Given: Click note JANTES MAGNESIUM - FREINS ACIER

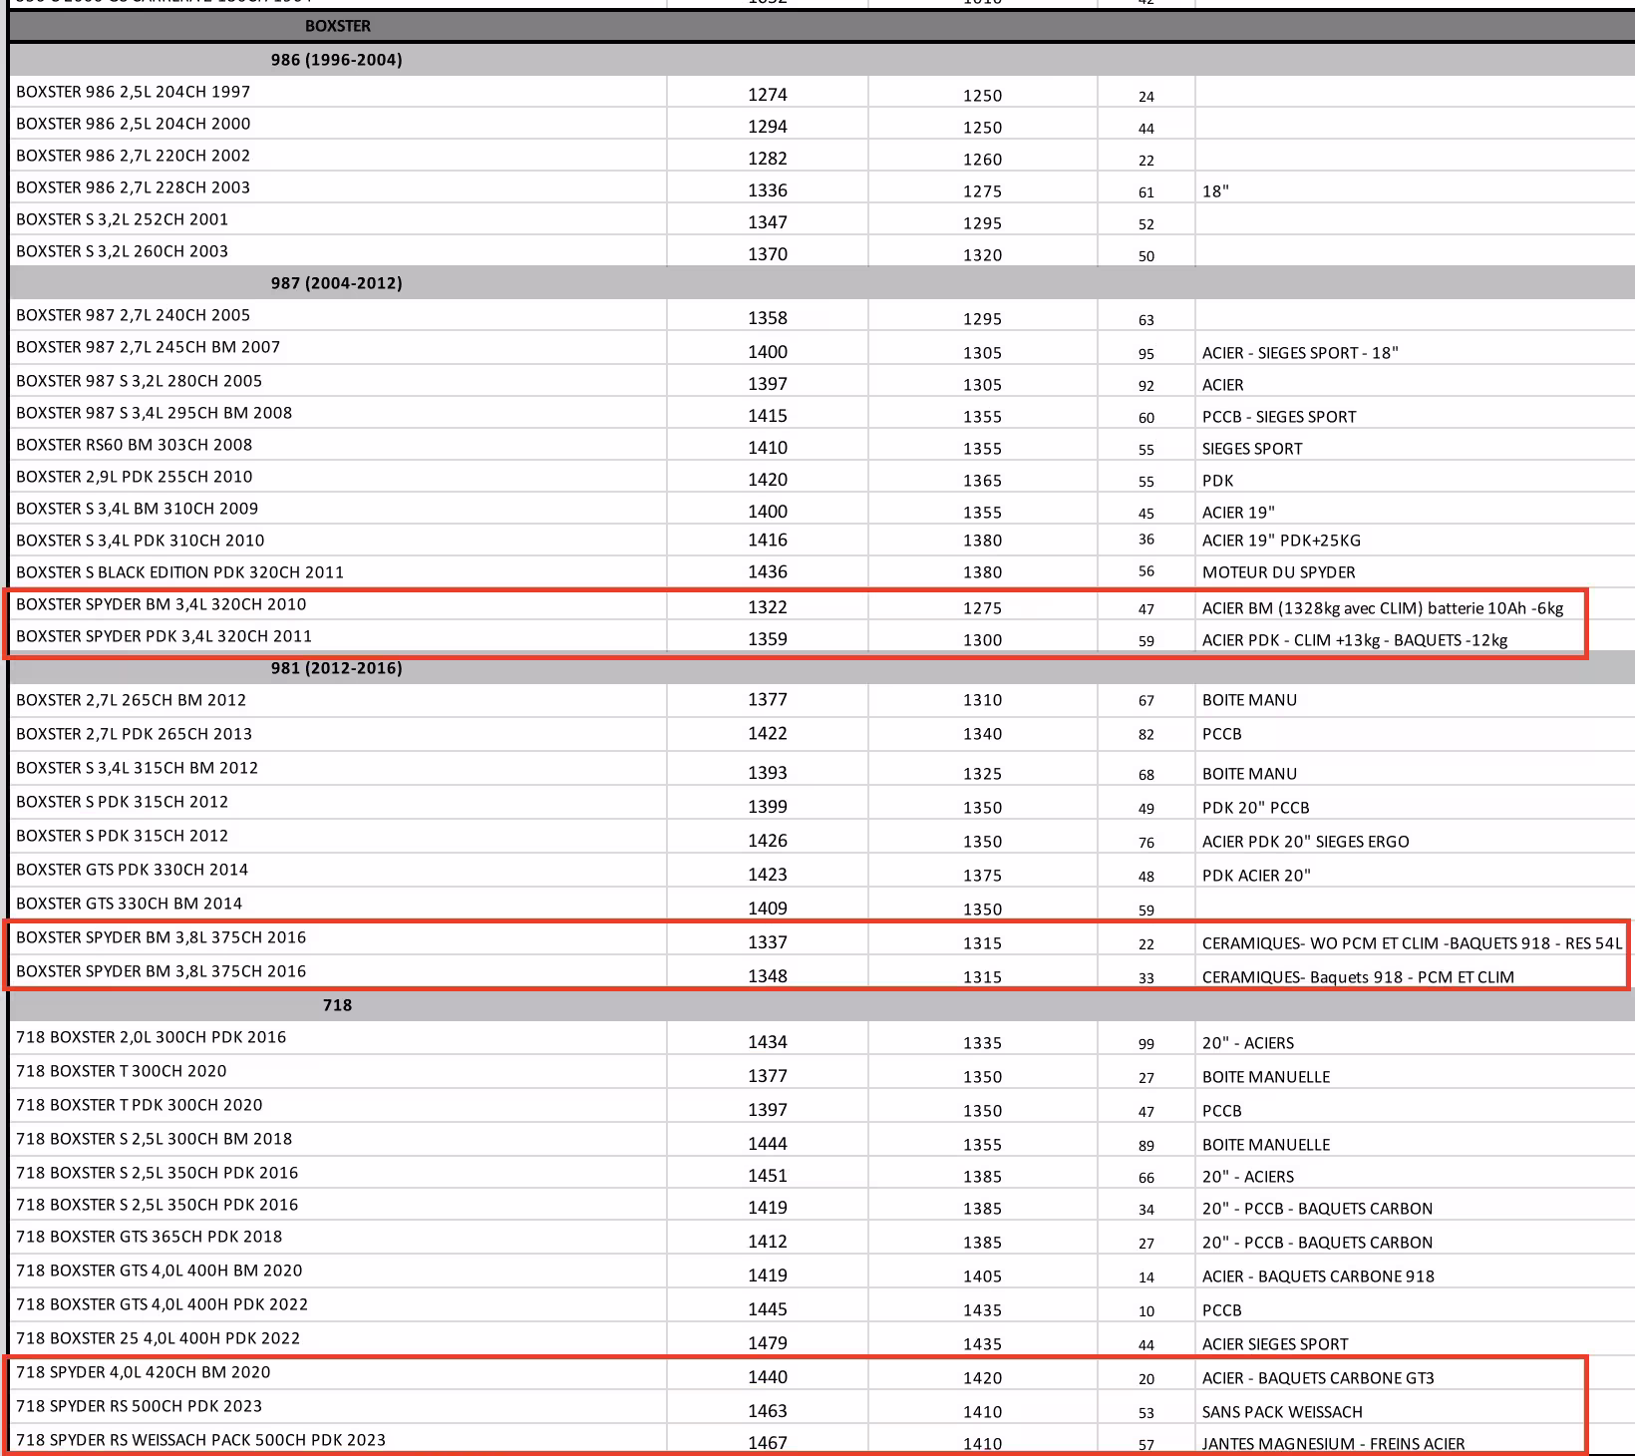Looking at the screenshot, I should [x=1334, y=1444].
